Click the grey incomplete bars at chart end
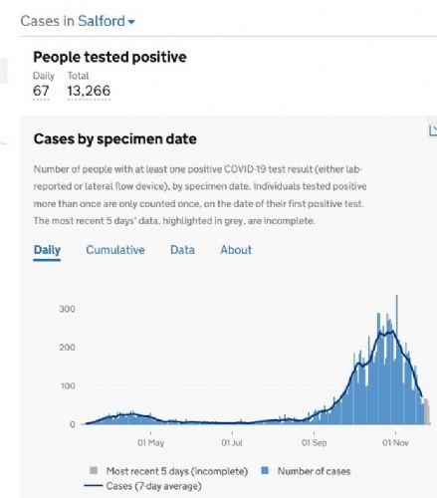This screenshot has width=437, height=498. click(426, 411)
